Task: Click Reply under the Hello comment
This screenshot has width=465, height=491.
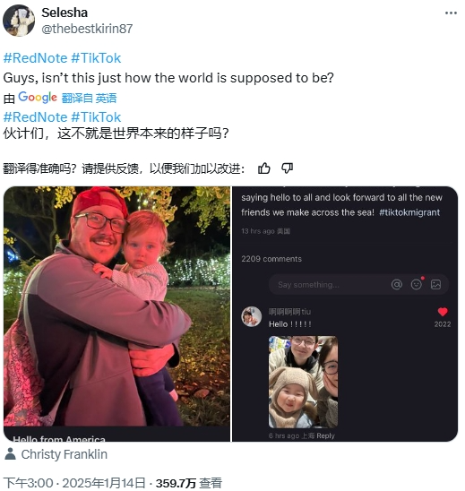Action: point(325,435)
